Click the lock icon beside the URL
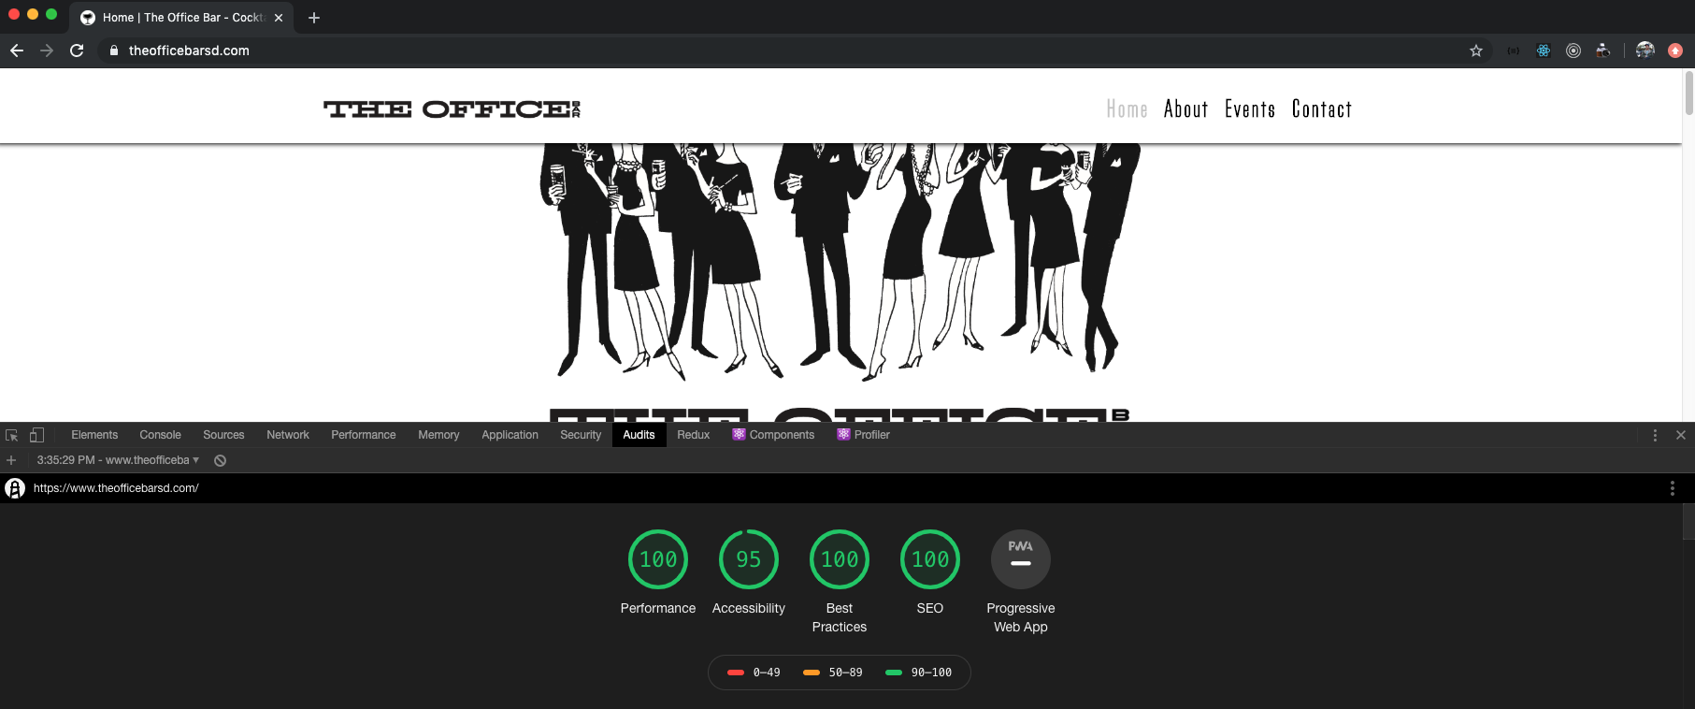Viewport: 1695px width, 709px height. 114,51
